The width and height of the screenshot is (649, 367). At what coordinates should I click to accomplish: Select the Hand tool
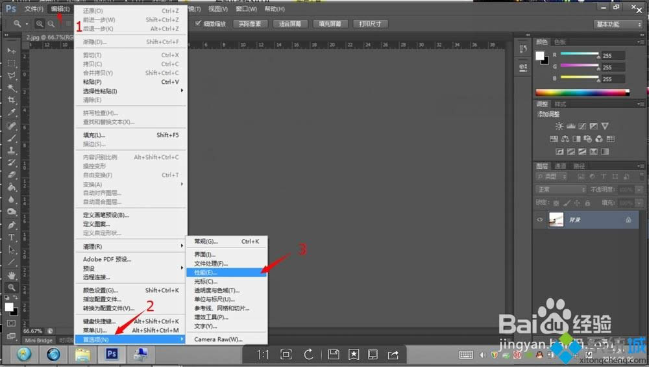tap(12, 275)
